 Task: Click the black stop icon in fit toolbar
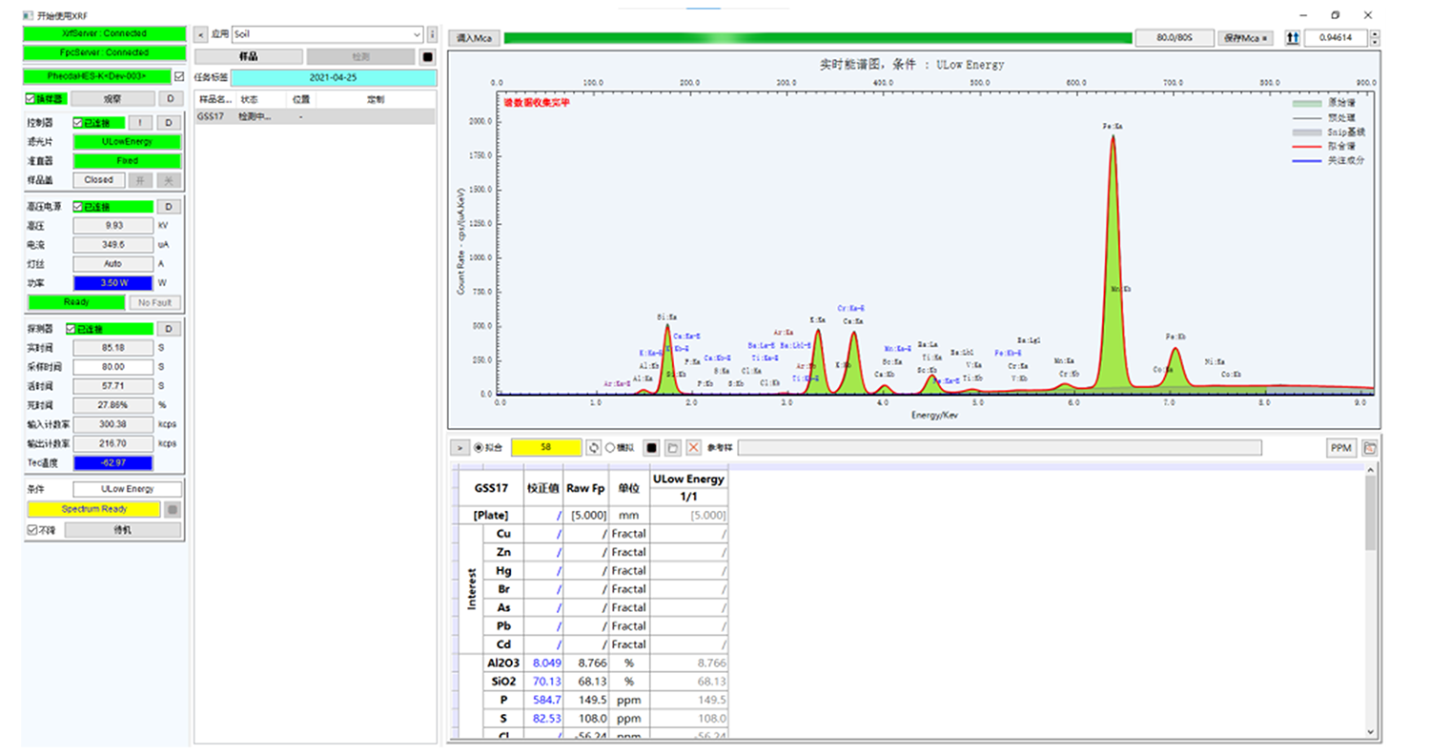pyautogui.click(x=652, y=447)
